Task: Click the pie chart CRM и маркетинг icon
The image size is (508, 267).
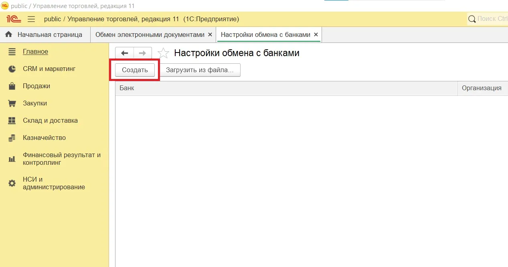Action: pos(12,69)
